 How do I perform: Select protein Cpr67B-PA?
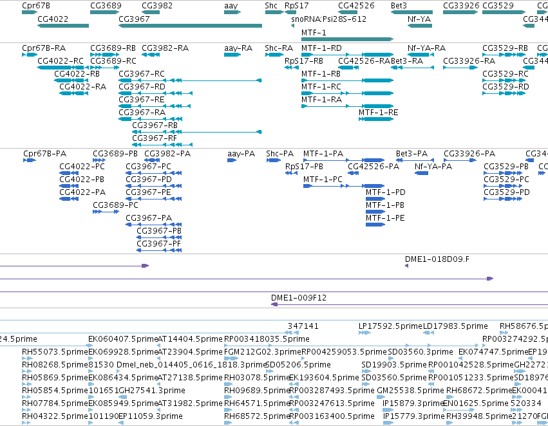[x=44, y=154]
